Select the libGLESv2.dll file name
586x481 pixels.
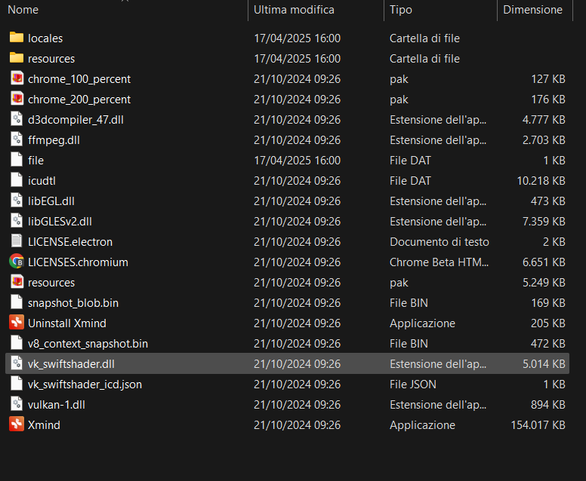coord(60,222)
